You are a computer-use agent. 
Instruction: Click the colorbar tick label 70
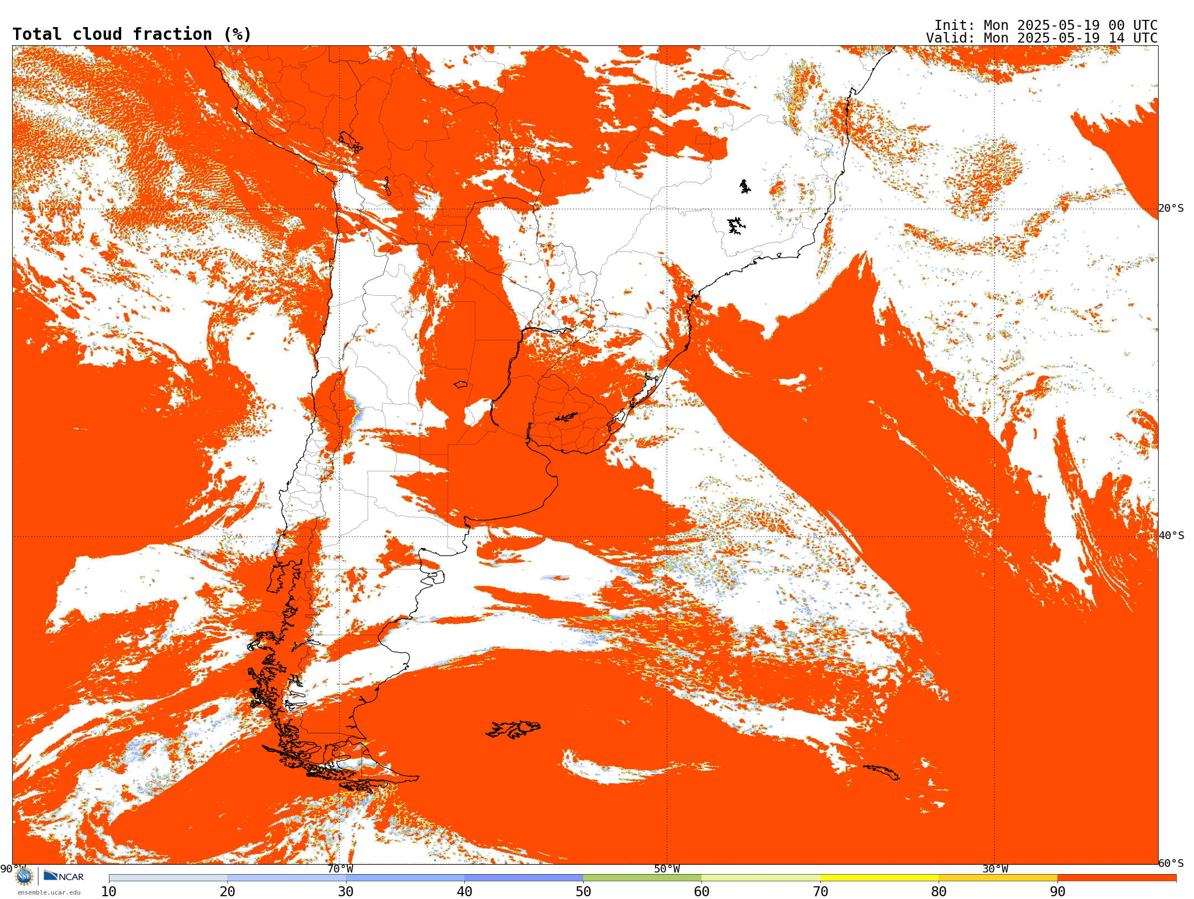coord(820,891)
